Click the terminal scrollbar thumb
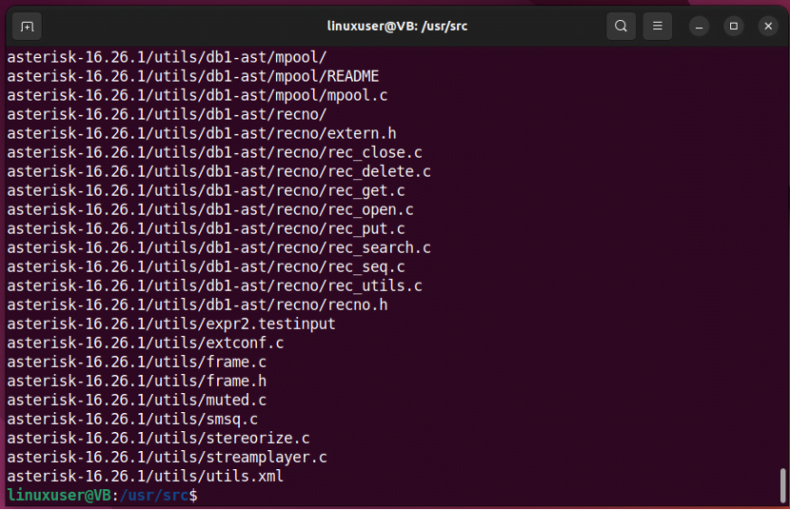The height and width of the screenshot is (510, 790). point(782,485)
